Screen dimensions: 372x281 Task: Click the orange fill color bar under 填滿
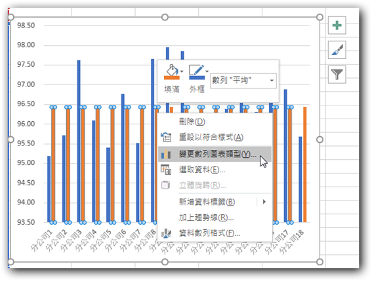pos(172,78)
